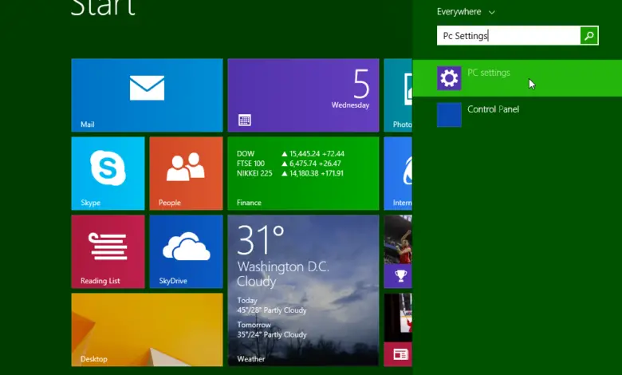Click the 31° temperature reading
The height and width of the screenshot is (375, 622).
point(261,239)
